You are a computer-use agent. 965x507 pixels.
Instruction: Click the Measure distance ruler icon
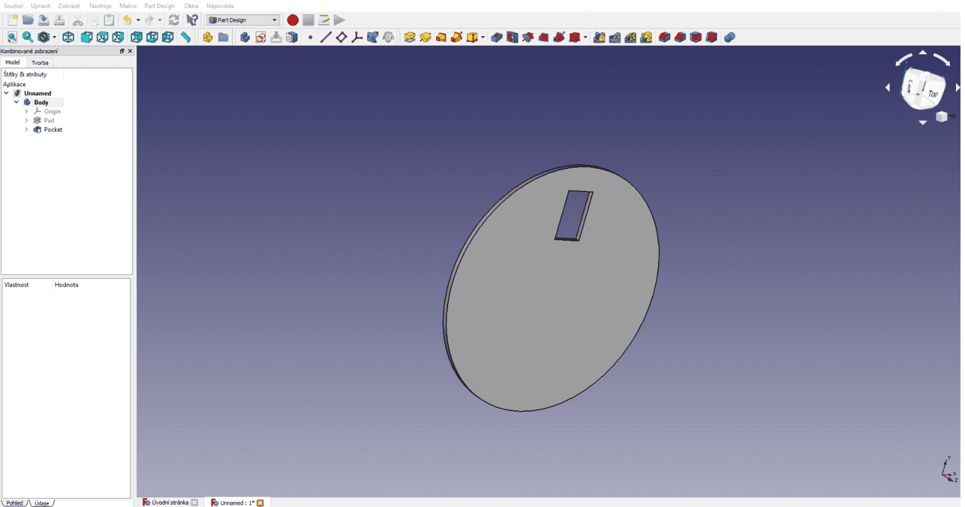(186, 37)
